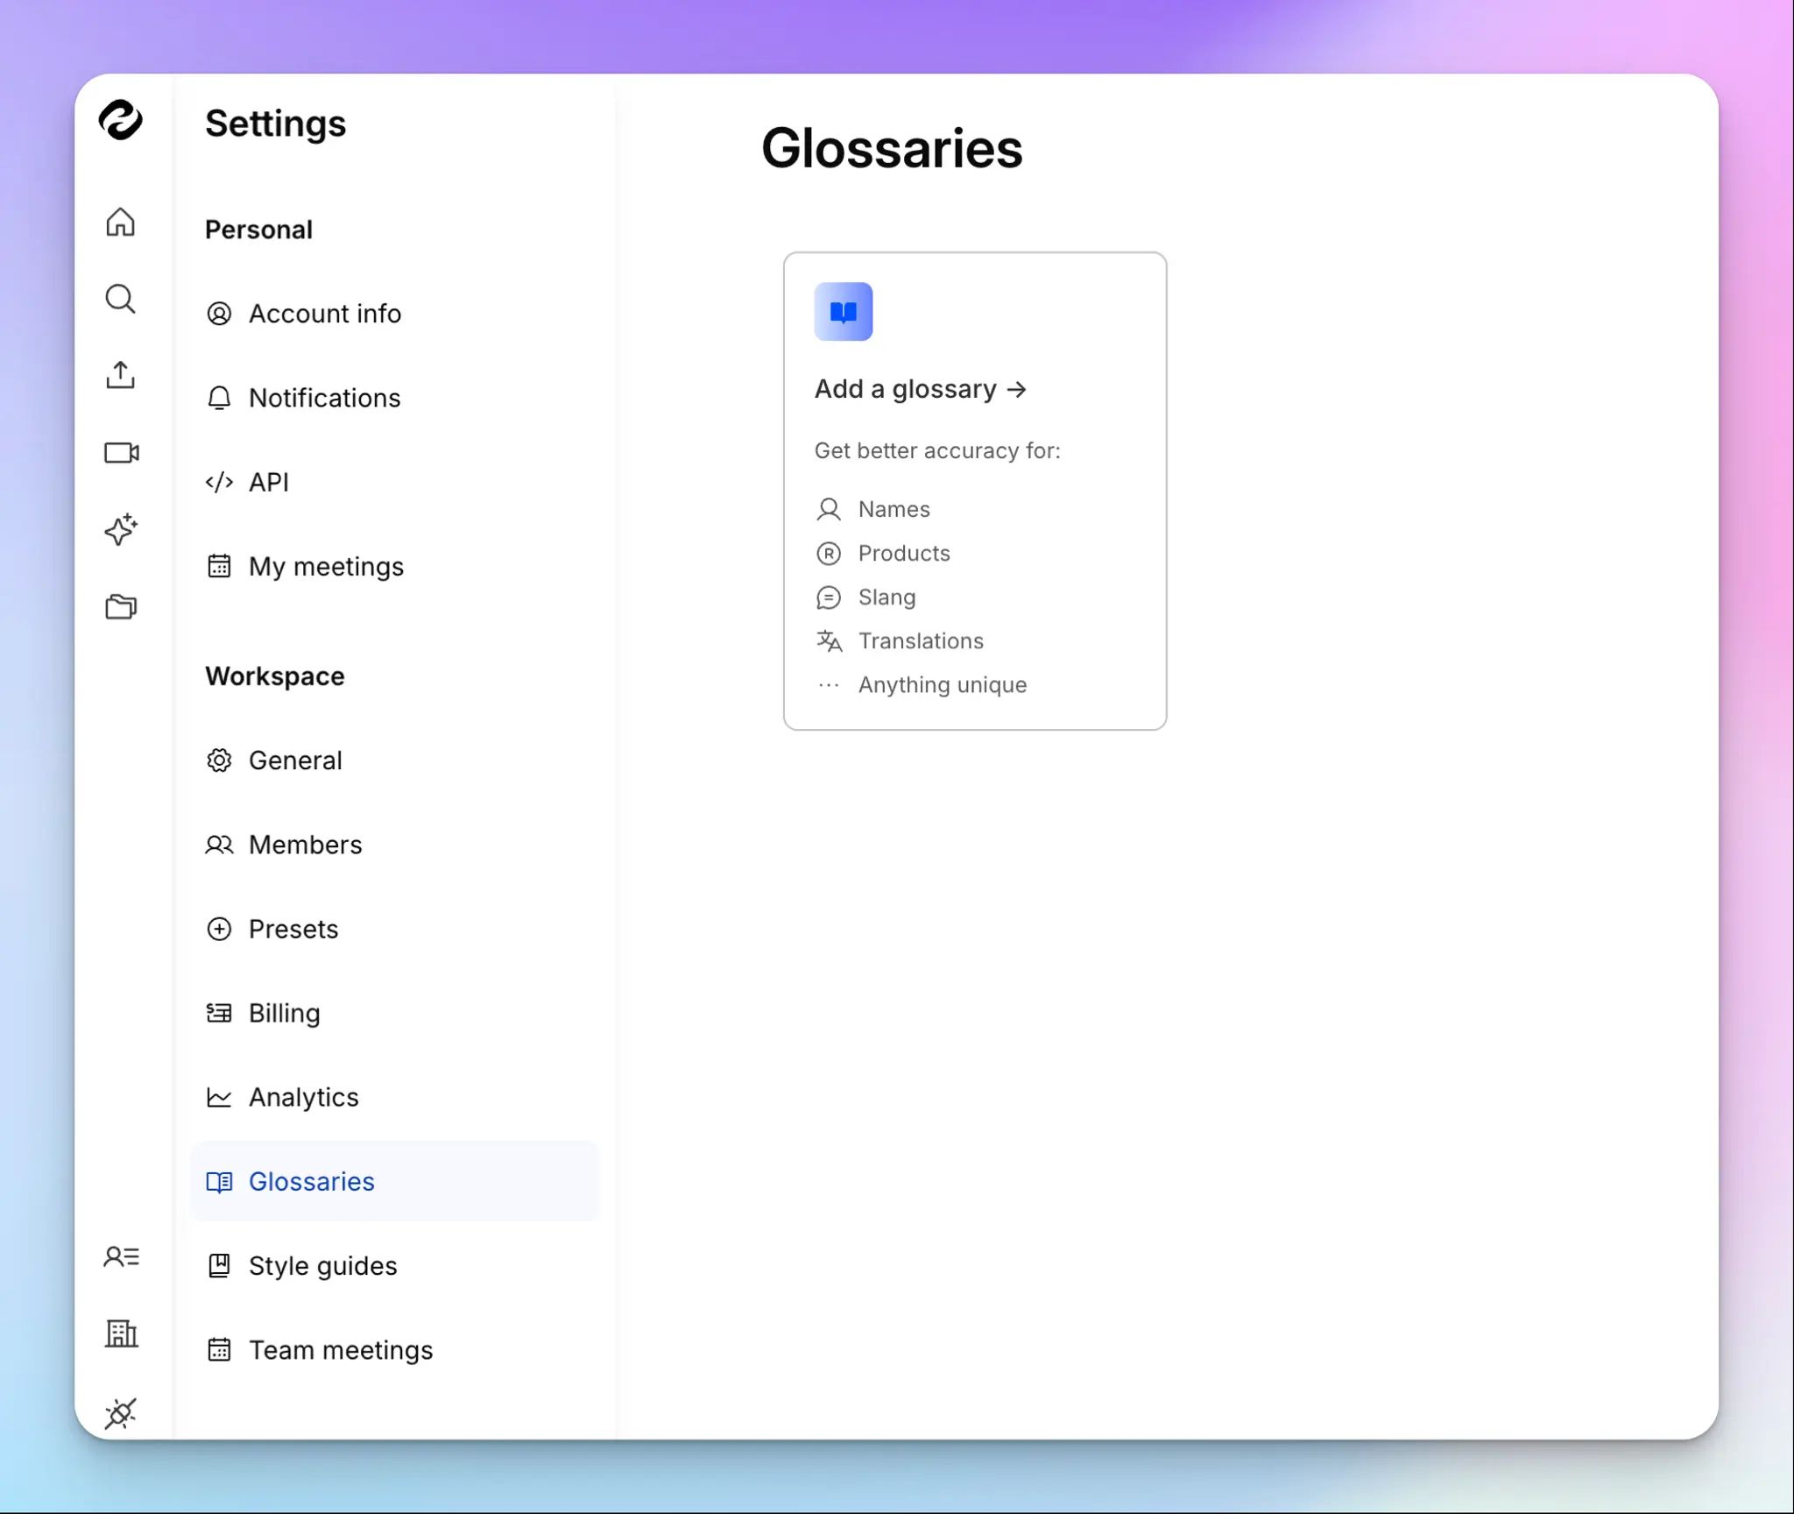This screenshot has width=1794, height=1514.
Task: Open the Folders icon in the sidebar
Action: click(121, 606)
